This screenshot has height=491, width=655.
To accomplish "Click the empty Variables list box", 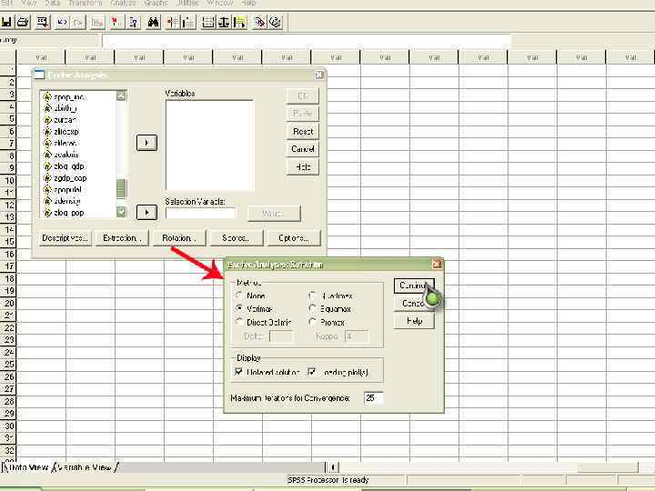I will [x=209, y=145].
